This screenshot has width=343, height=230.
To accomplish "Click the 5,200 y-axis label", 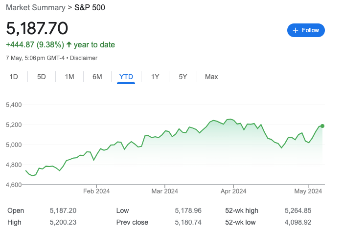I will point(14,125).
